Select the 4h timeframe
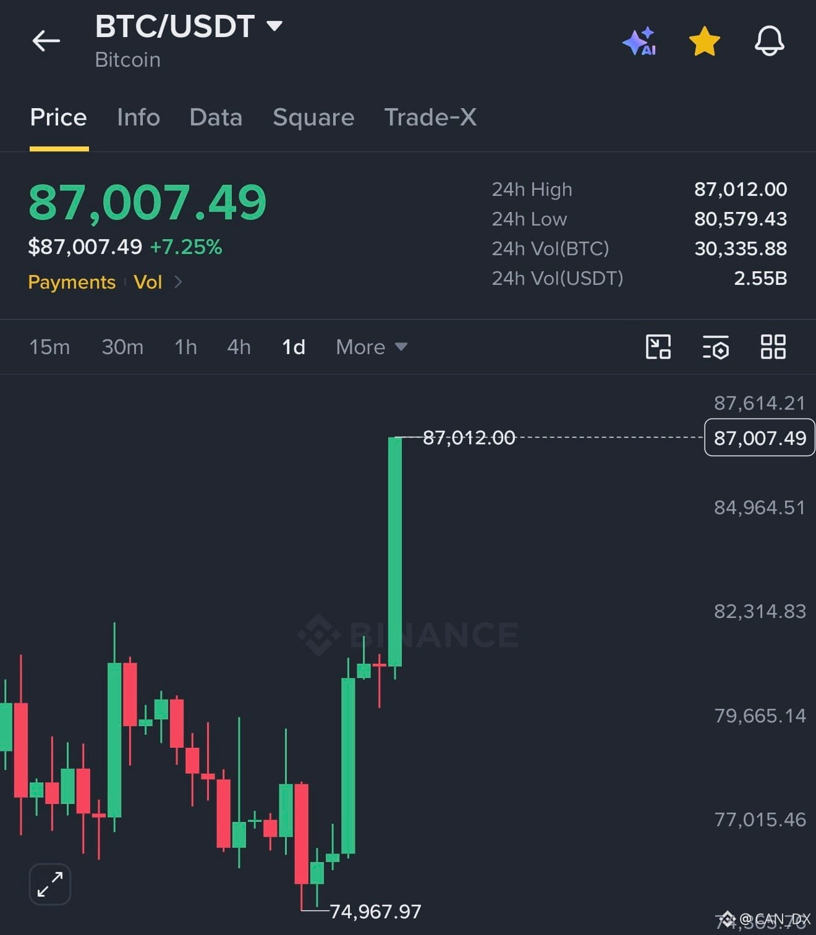The image size is (816, 935). click(x=239, y=347)
